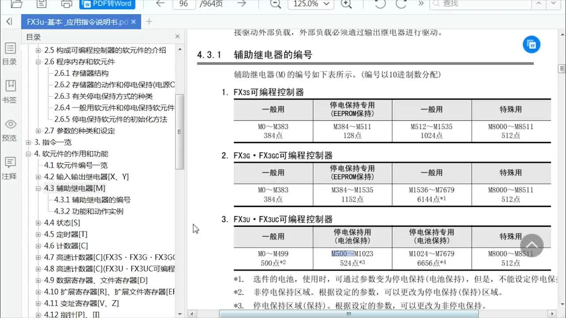Expand more toolbar tools chevron
The image size is (566, 318).
point(421,4)
